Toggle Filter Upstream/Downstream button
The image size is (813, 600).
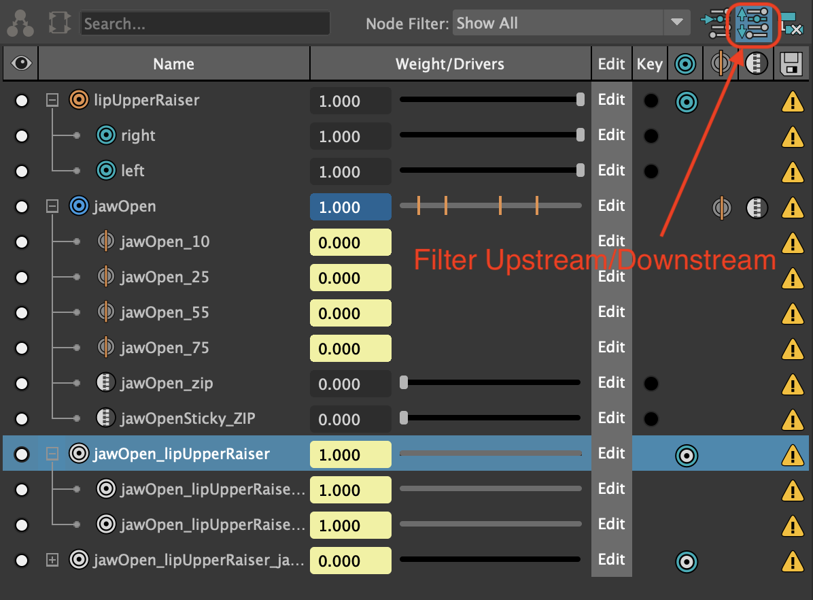tap(753, 24)
